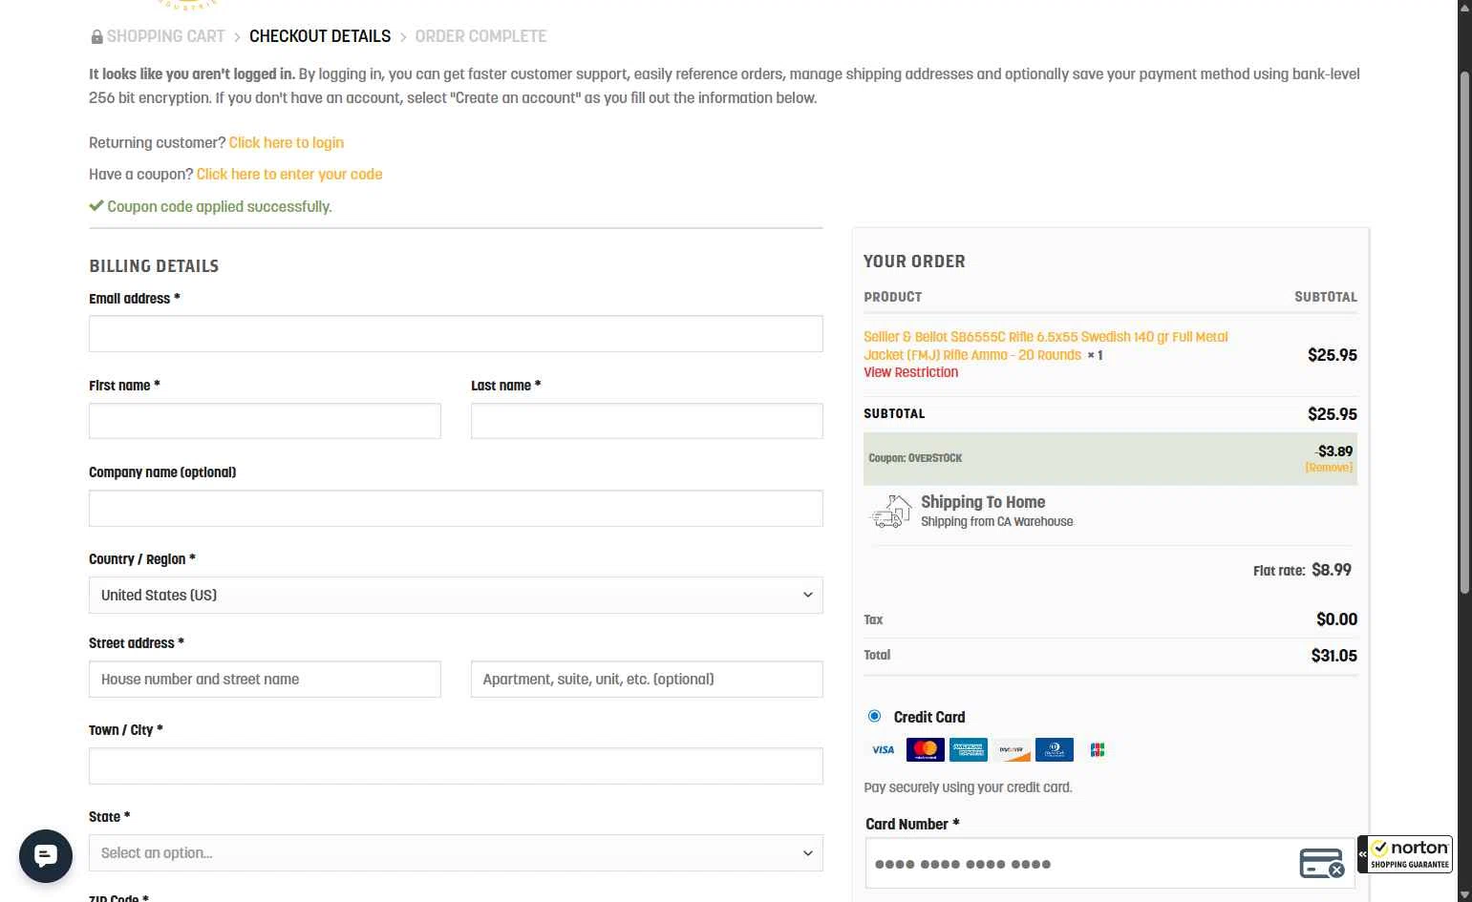The image size is (1472, 902).
Task: Click the Visa card logo
Action: [883, 750]
